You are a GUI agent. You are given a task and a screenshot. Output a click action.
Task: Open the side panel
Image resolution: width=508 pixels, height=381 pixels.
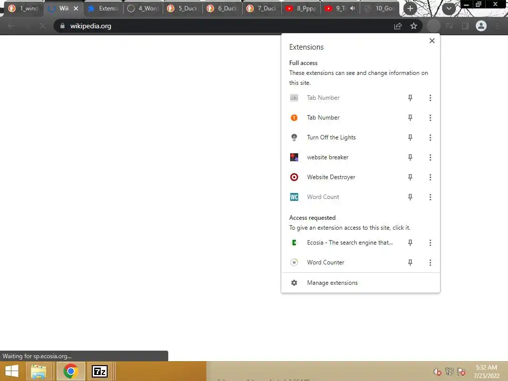pos(465,26)
